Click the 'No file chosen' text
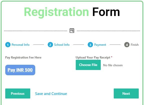The width and height of the screenshot is (144, 105). coord(113,65)
